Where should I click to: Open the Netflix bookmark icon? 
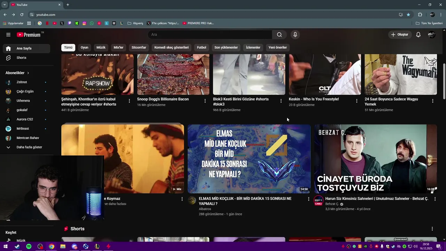47,23
